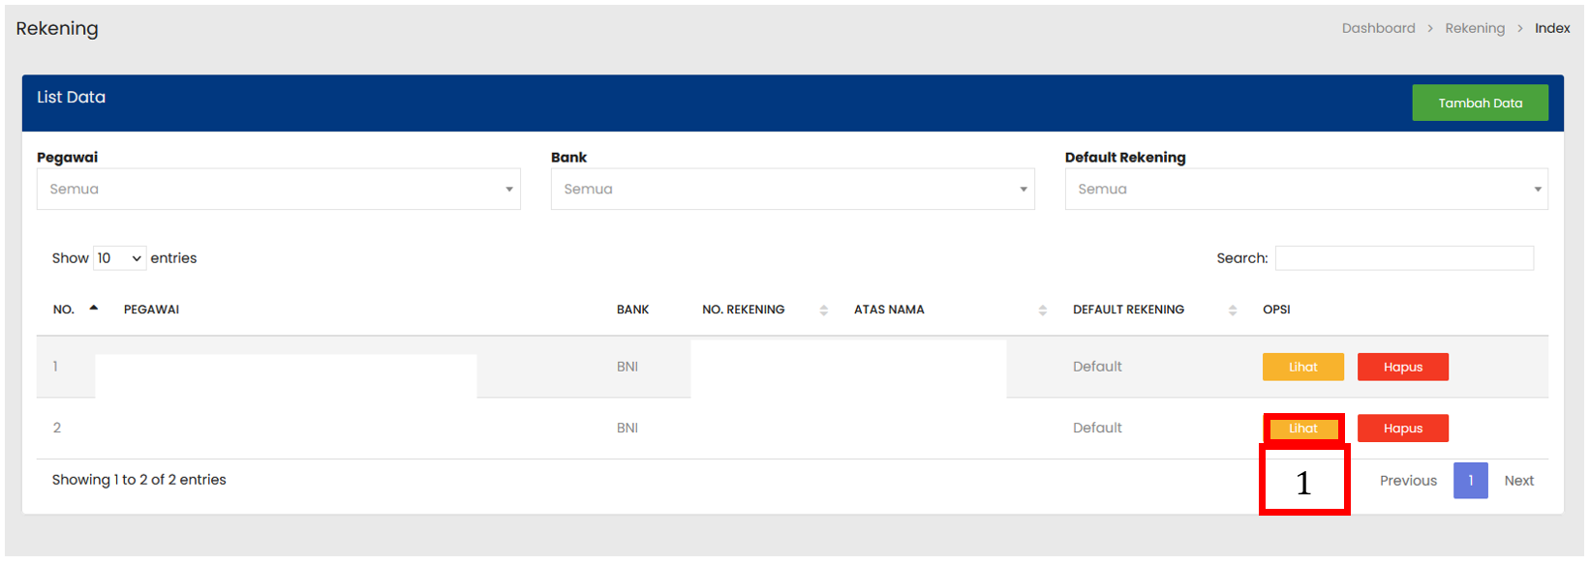Open Rekening breadcrumb link
This screenshot has height=564, width=1590.
coord(1474,28)
